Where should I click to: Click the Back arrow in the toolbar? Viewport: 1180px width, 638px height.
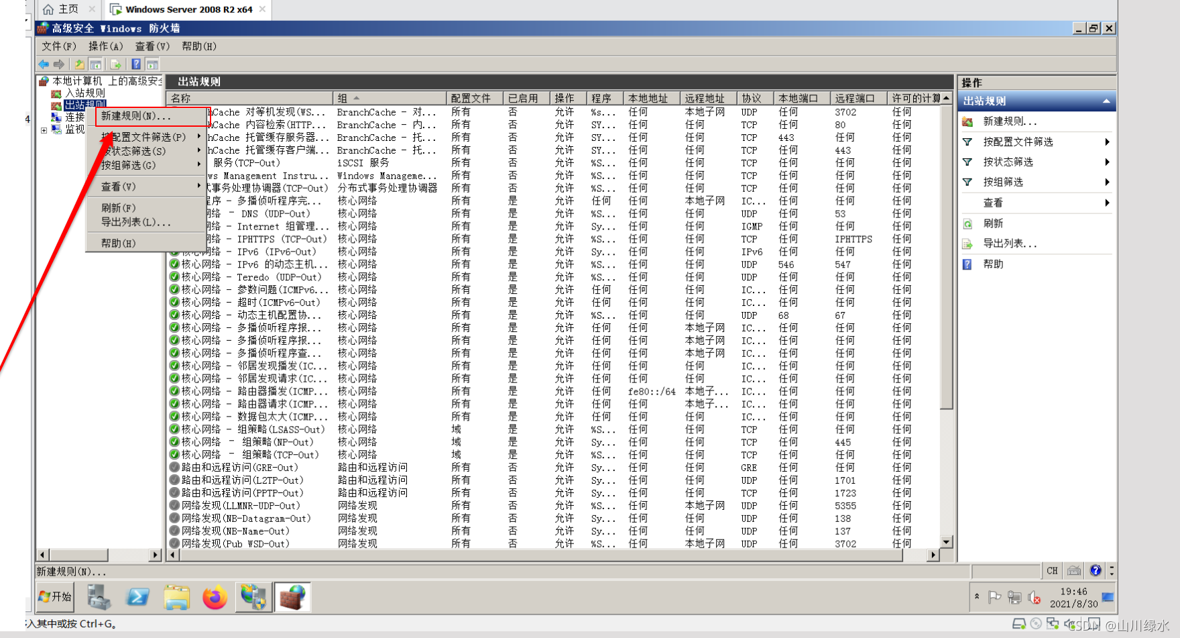[44, 64]
